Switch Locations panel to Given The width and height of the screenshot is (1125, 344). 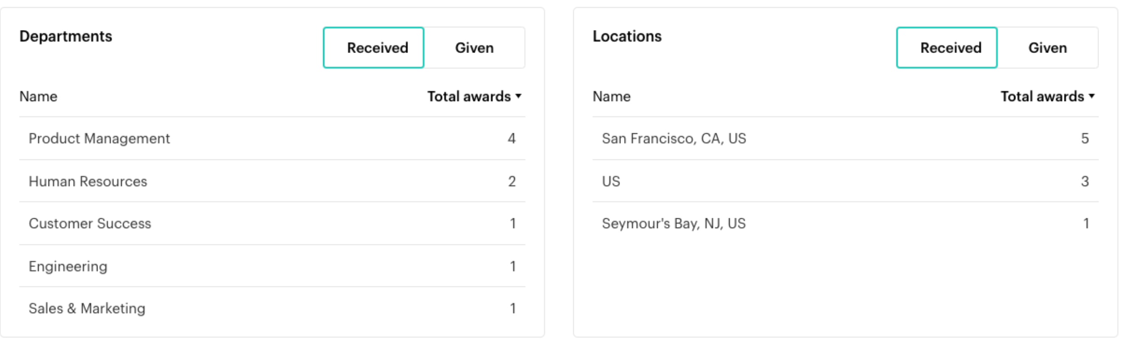tap(1048, 48)
